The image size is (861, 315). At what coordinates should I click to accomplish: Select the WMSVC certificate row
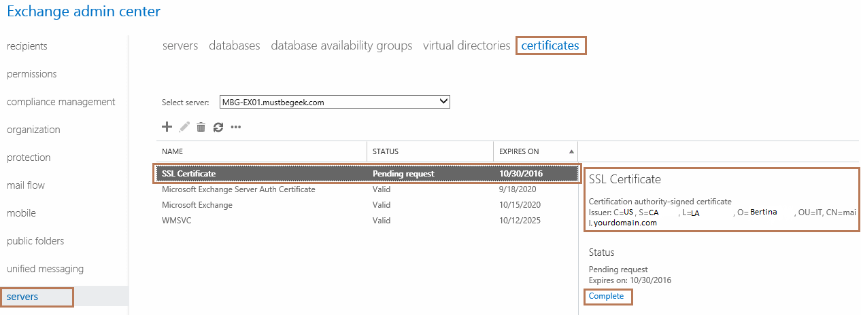click(x=367, y=221)
